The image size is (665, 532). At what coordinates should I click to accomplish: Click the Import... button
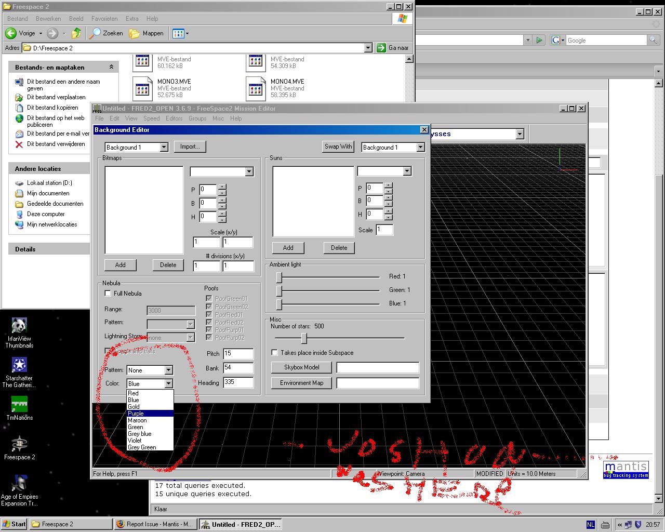190,147
